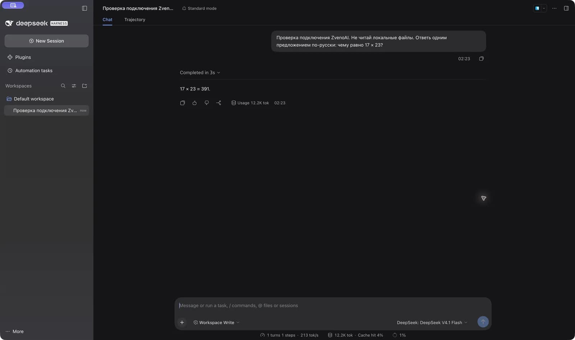
Task: Focus the message input field
Action: 333,305
